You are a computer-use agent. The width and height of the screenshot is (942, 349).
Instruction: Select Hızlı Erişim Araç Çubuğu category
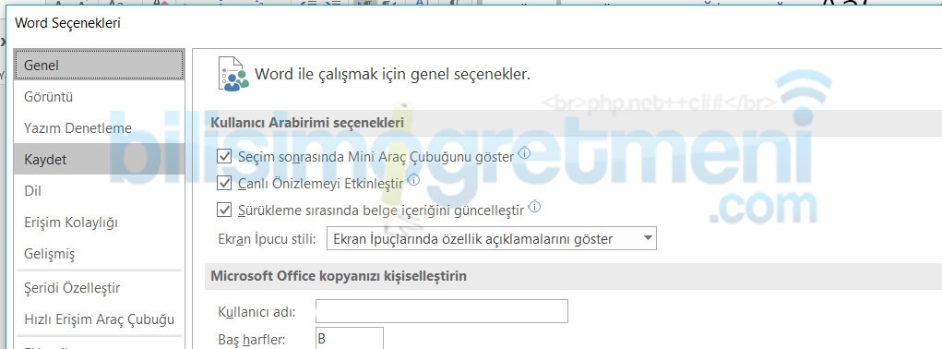pos(99,319)
